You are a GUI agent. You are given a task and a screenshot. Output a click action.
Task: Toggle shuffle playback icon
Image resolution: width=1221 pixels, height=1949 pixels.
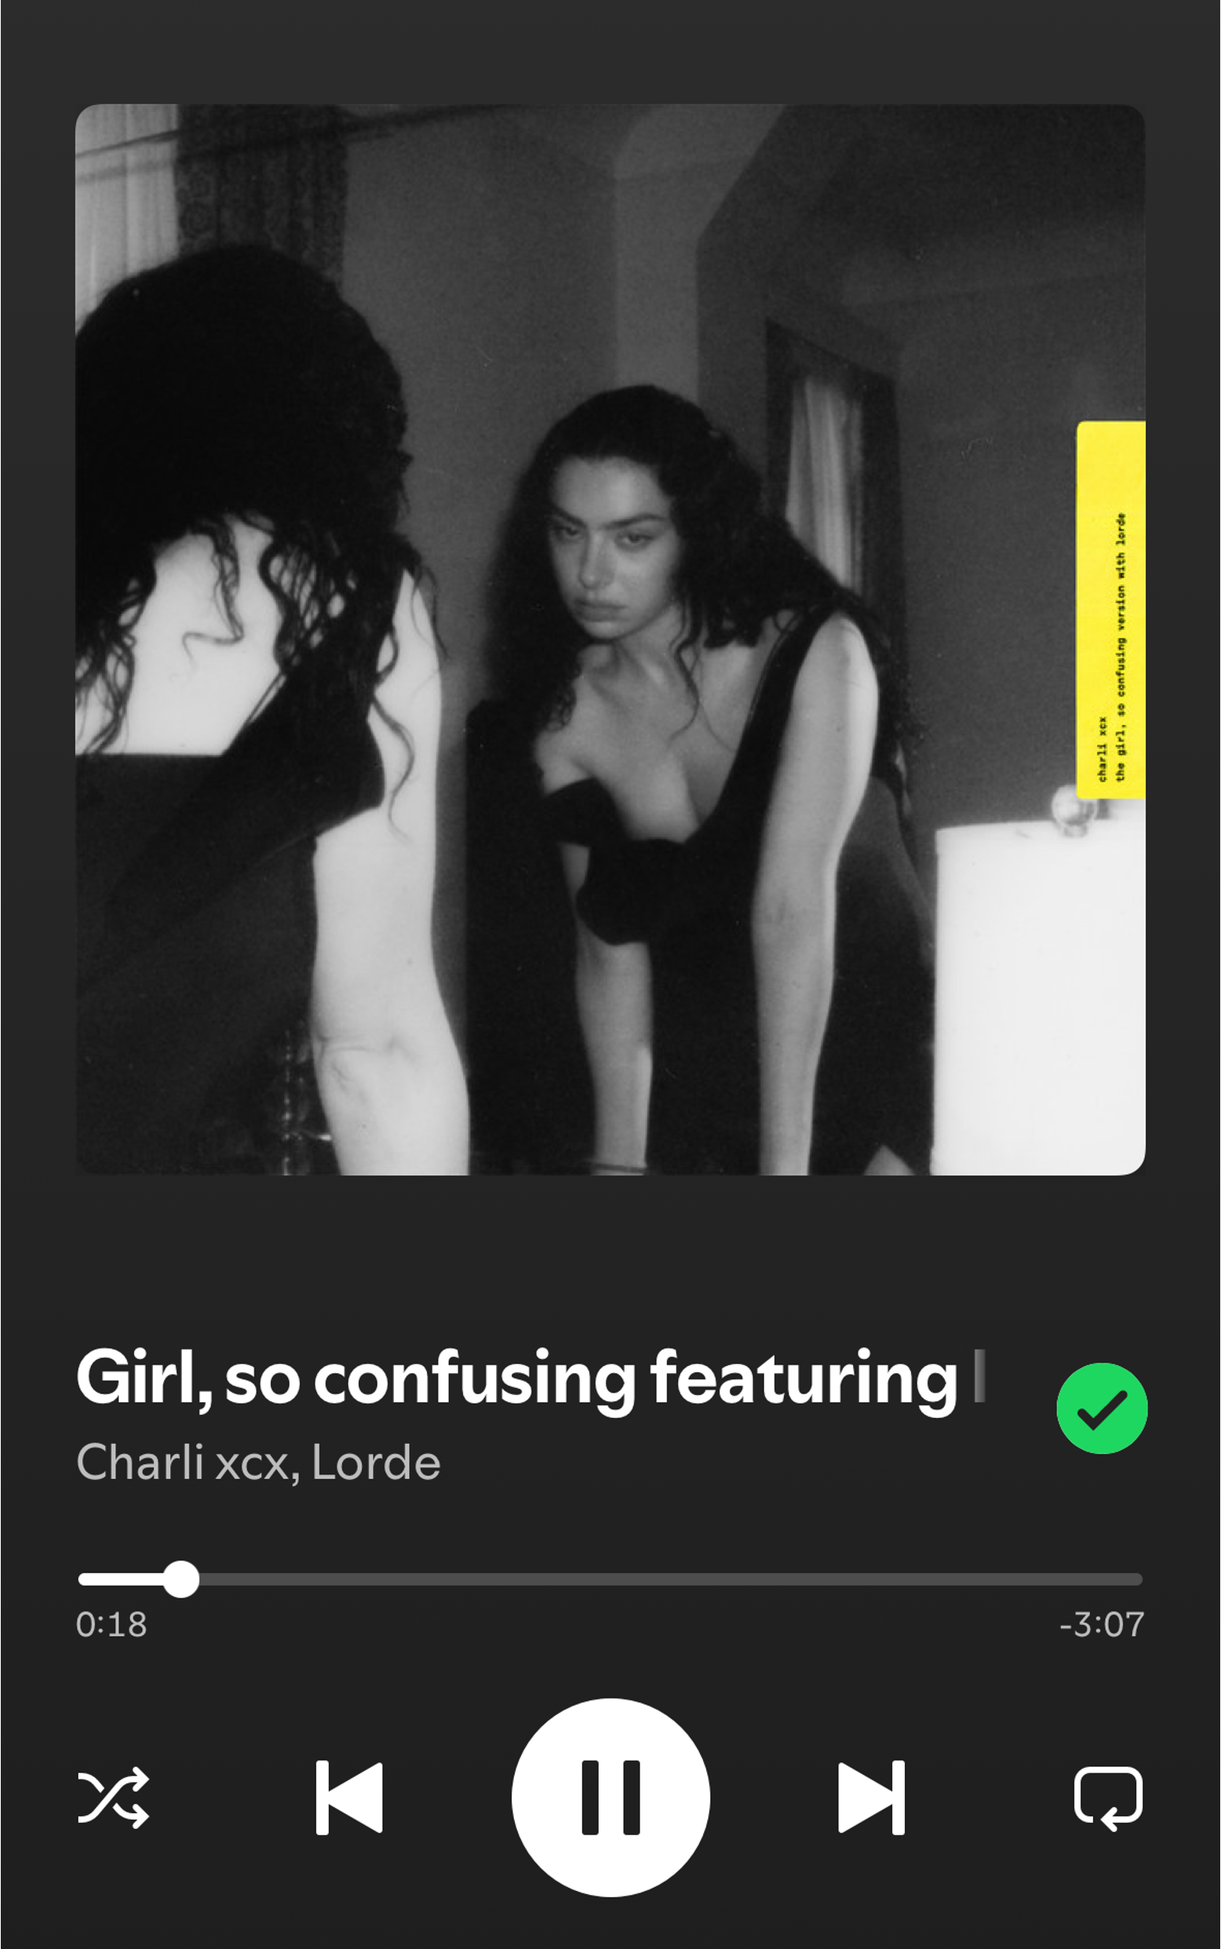tap(113, 1798)
